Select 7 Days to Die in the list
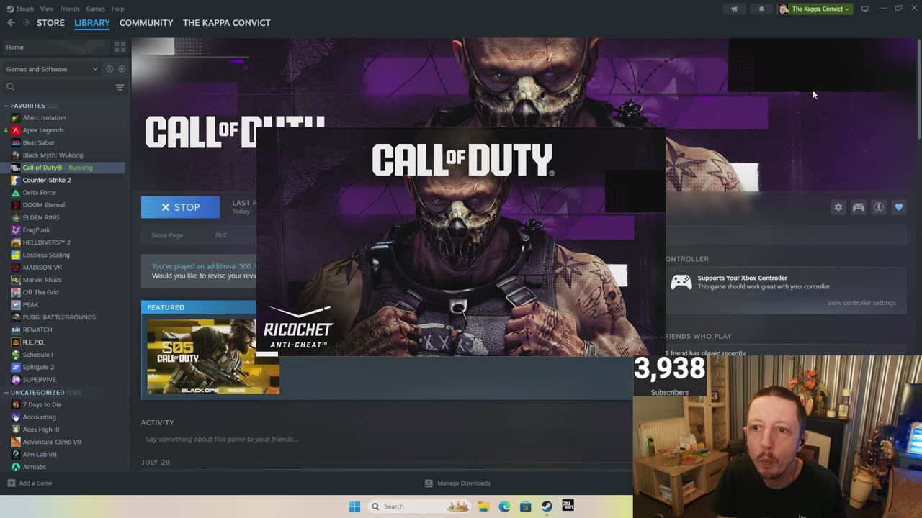Viewport: 922px width, 518px height. [42, 404]
